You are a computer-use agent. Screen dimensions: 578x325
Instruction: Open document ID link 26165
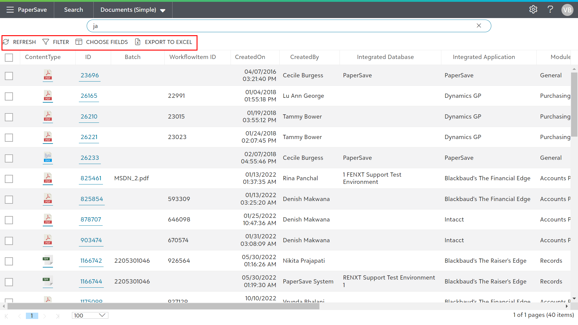click(89, 96)
